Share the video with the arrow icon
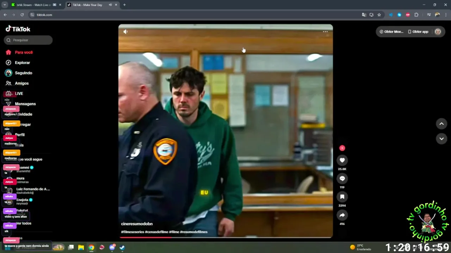 (342, 215)
